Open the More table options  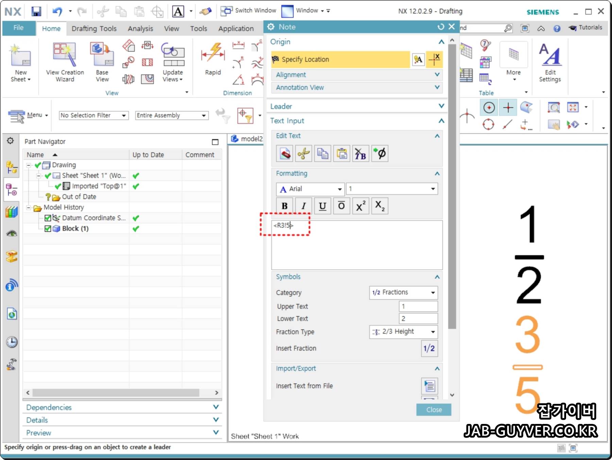[x=513, y=62]
